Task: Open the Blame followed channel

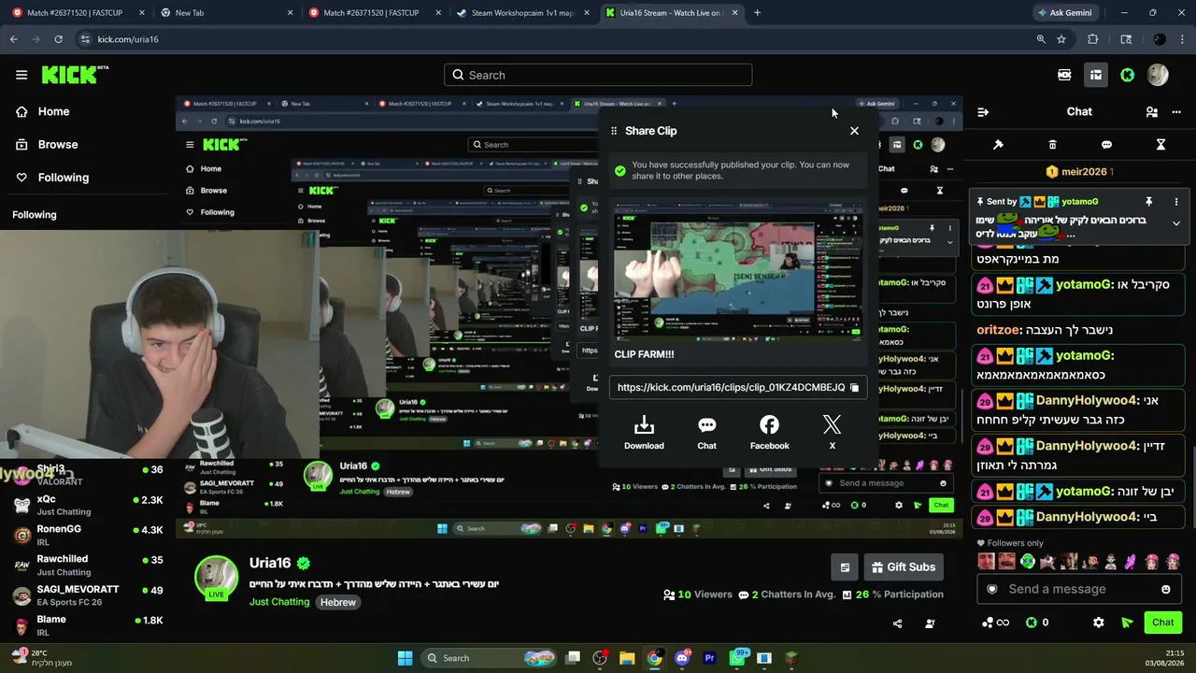Action: tap(88, 625)
